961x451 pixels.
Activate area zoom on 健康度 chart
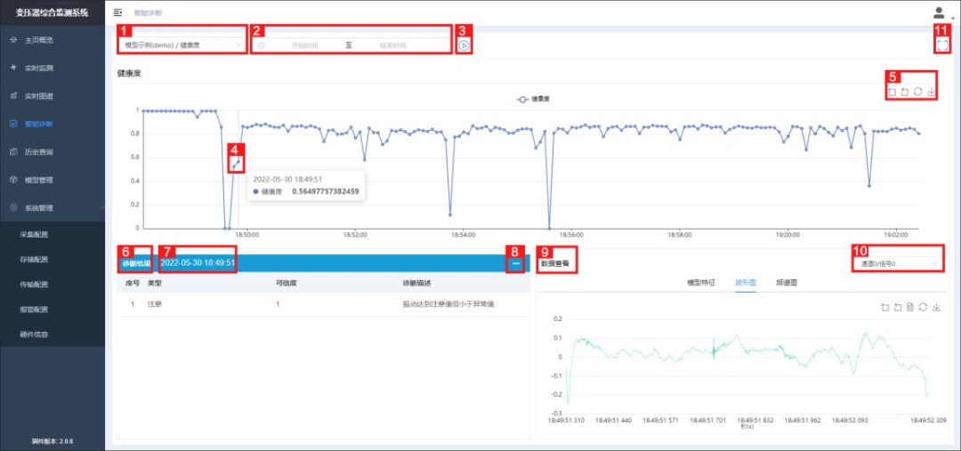(x=892, y=92)
